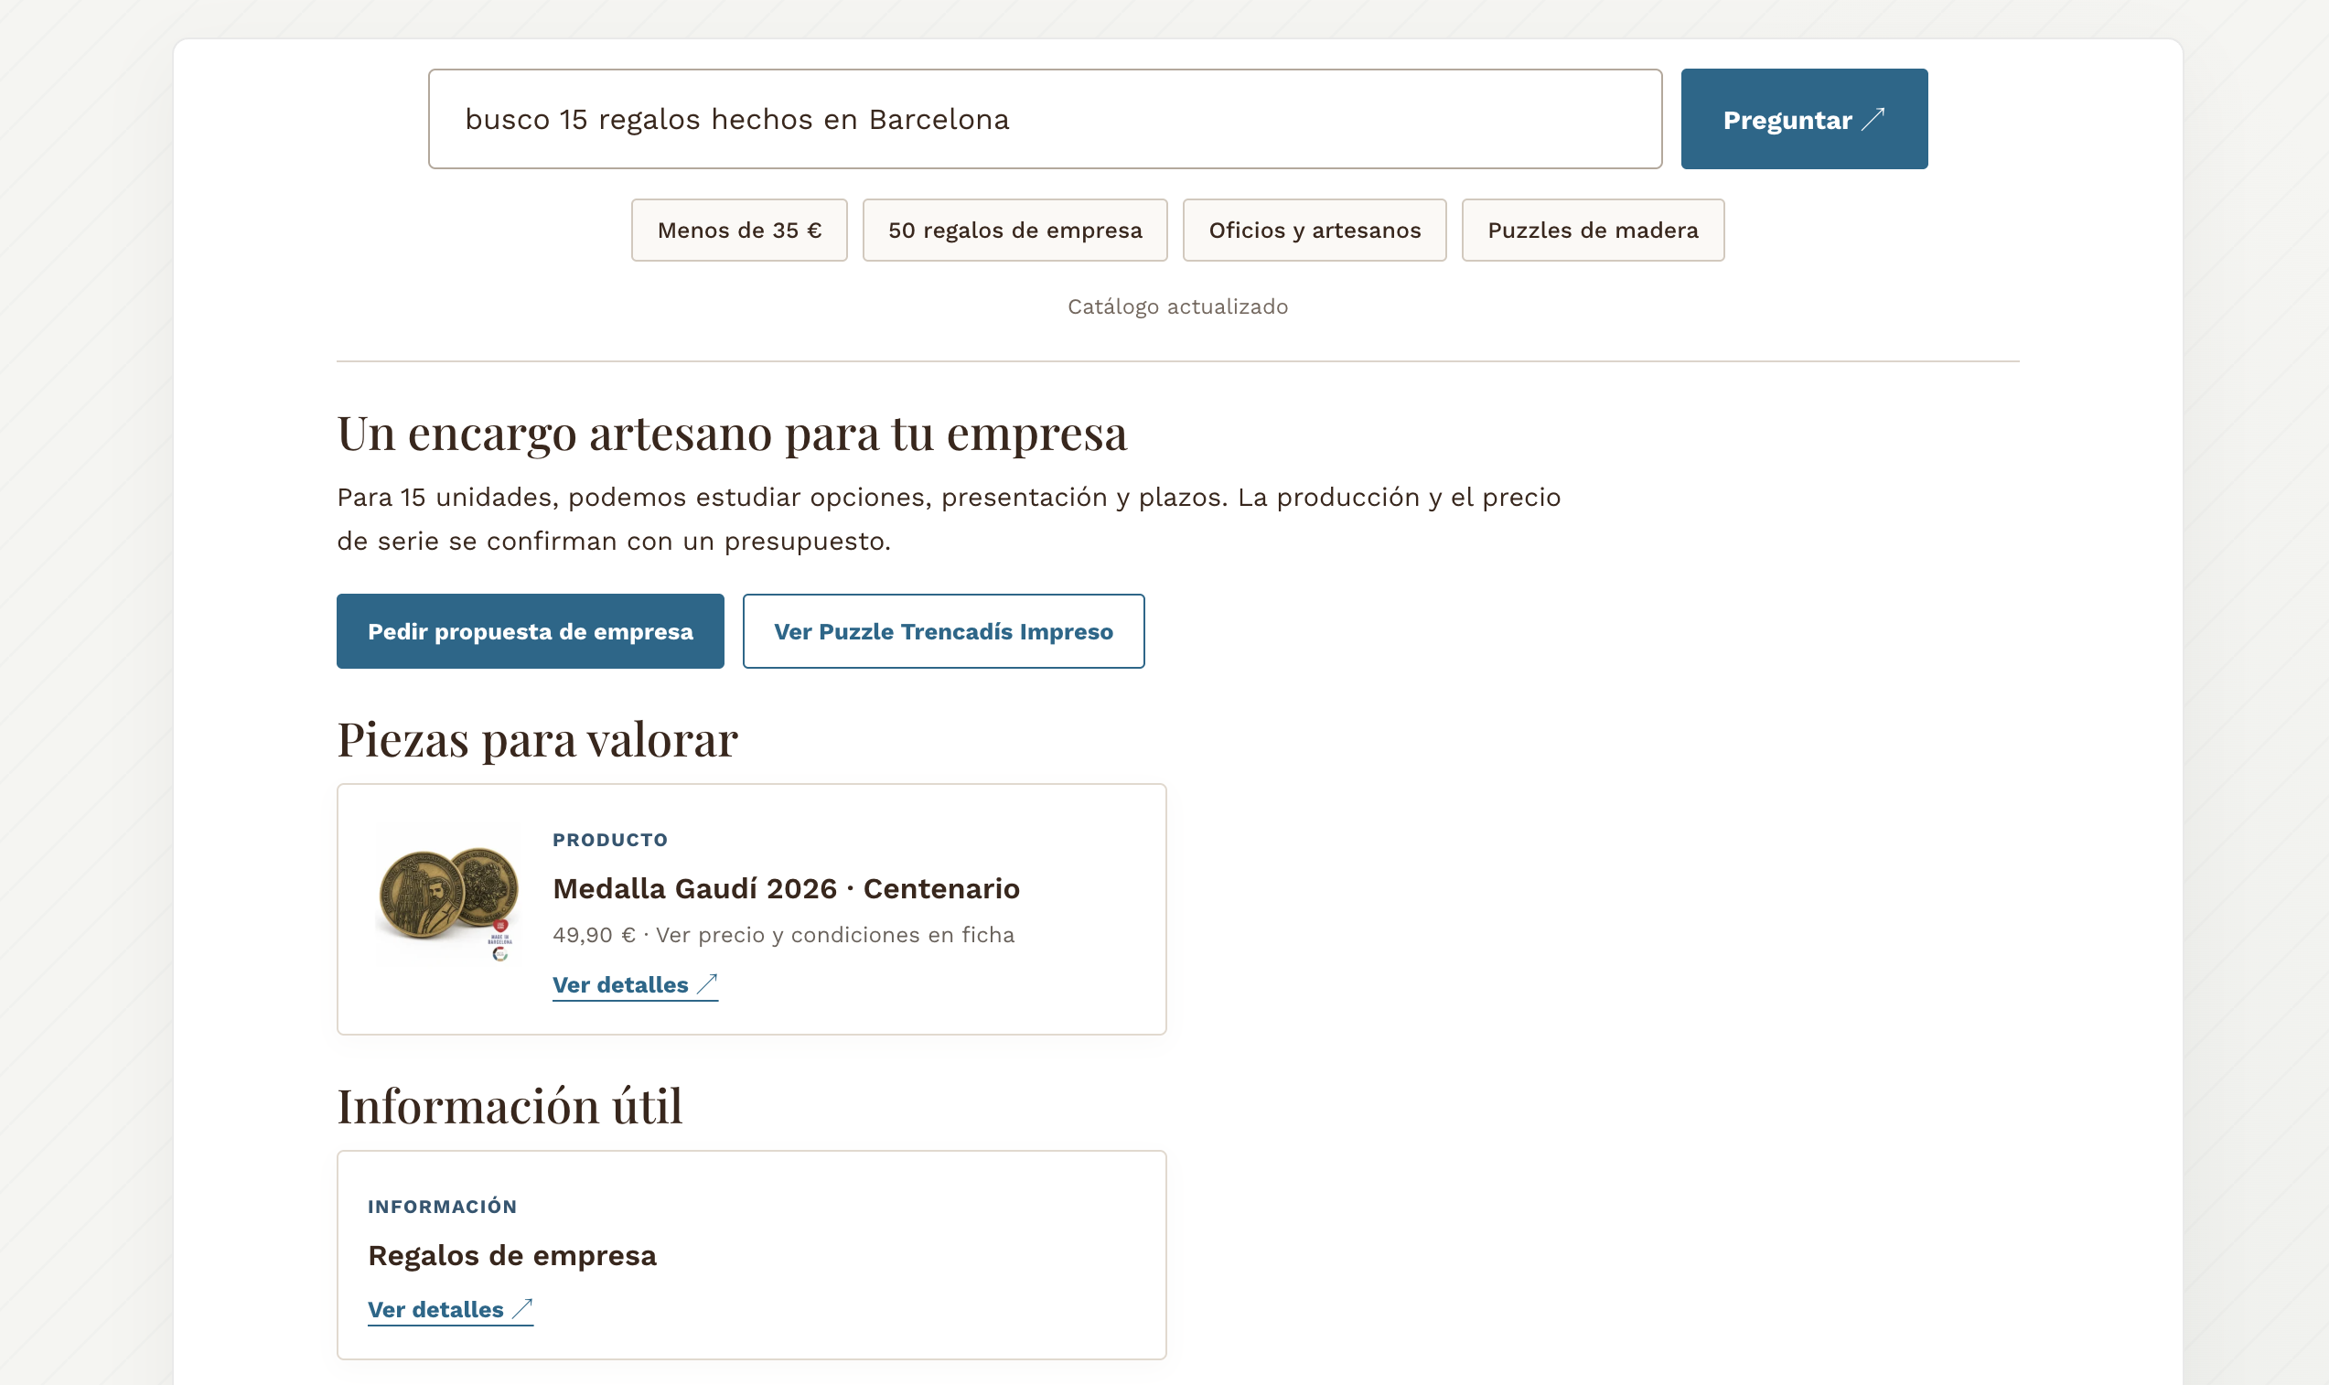
Task: Select the 'Menos de 35 €' suggestion chip
Action: coord(739,230)
